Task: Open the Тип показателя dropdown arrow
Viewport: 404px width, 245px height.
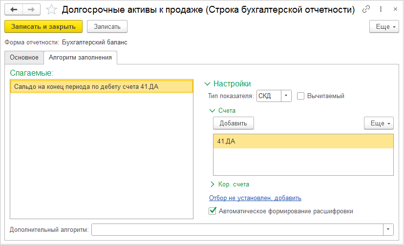Action: 287,96
